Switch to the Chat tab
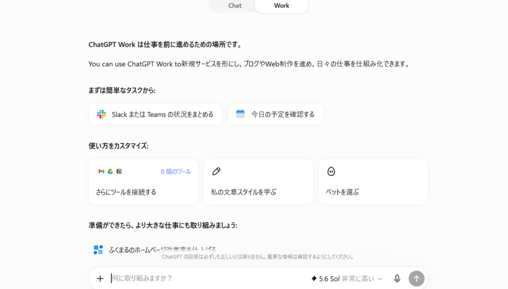This screenshot has height=289, width=508. 235,5
